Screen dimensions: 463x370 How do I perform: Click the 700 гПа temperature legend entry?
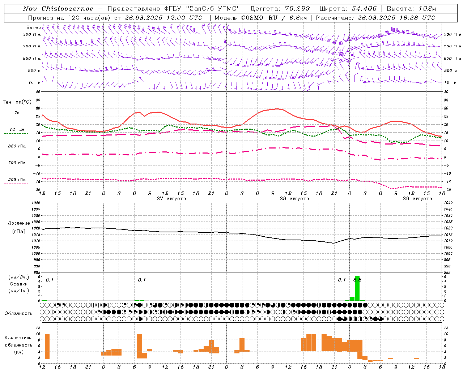click(x=17, y=164)
